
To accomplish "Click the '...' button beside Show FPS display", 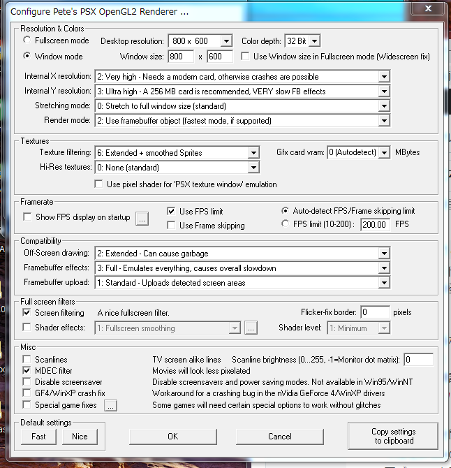I will click(x=142, y=218).
